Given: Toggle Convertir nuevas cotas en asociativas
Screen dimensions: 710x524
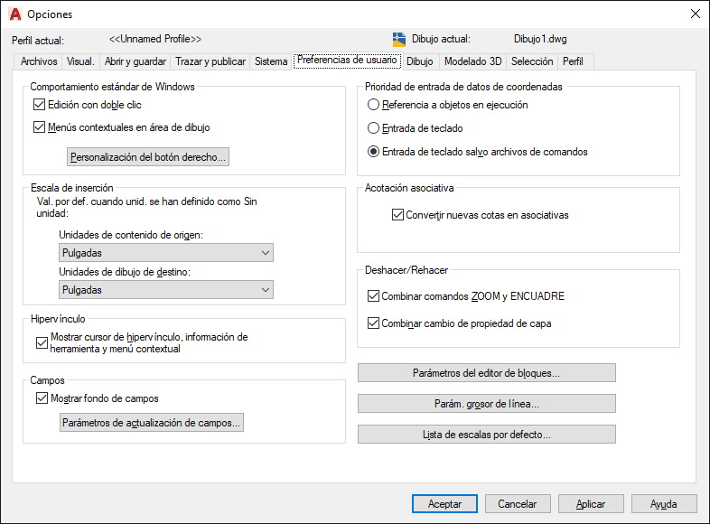Looking at the screenshot, I should click(397, 215).
